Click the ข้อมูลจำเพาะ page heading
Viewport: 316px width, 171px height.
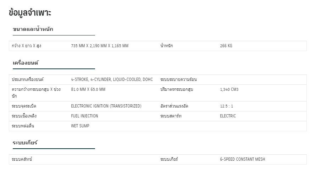pyautogui.click(x=30, y=13)
